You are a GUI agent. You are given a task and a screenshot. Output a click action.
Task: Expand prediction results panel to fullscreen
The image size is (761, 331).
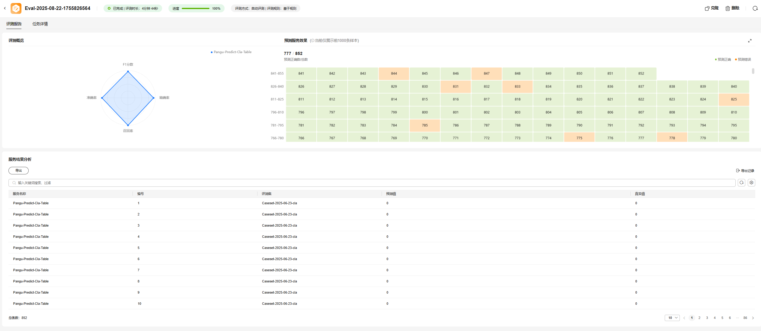click(x=750, y=41)
